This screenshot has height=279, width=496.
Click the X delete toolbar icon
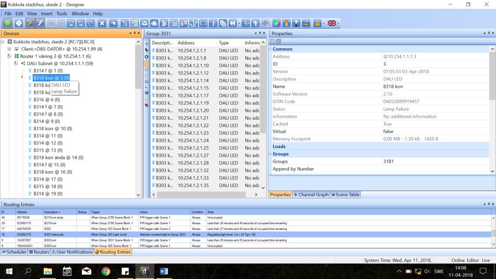point(102,23)
